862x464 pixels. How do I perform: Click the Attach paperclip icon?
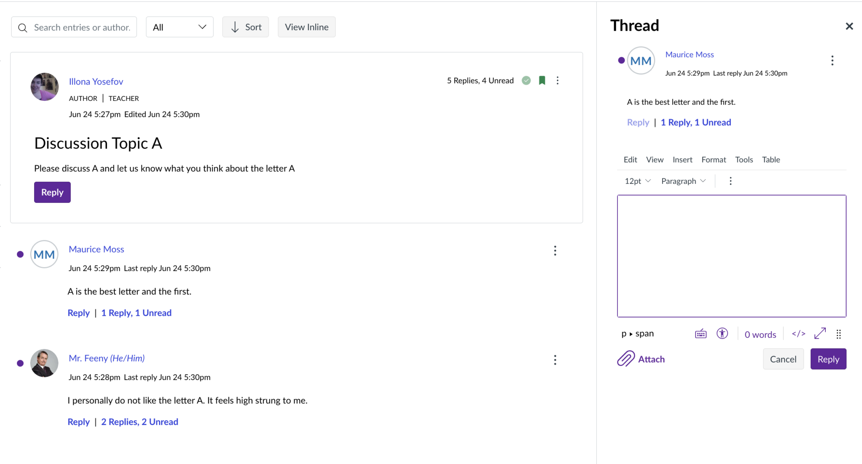[626, 359]
